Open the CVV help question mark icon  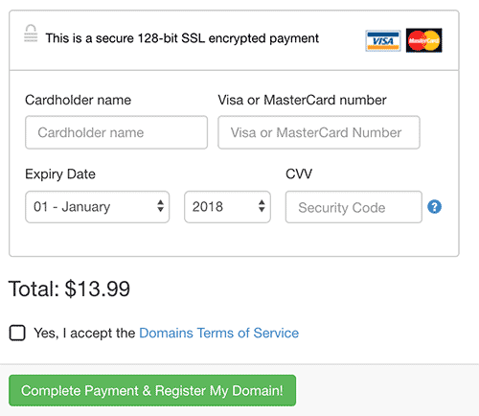point(434,207)
